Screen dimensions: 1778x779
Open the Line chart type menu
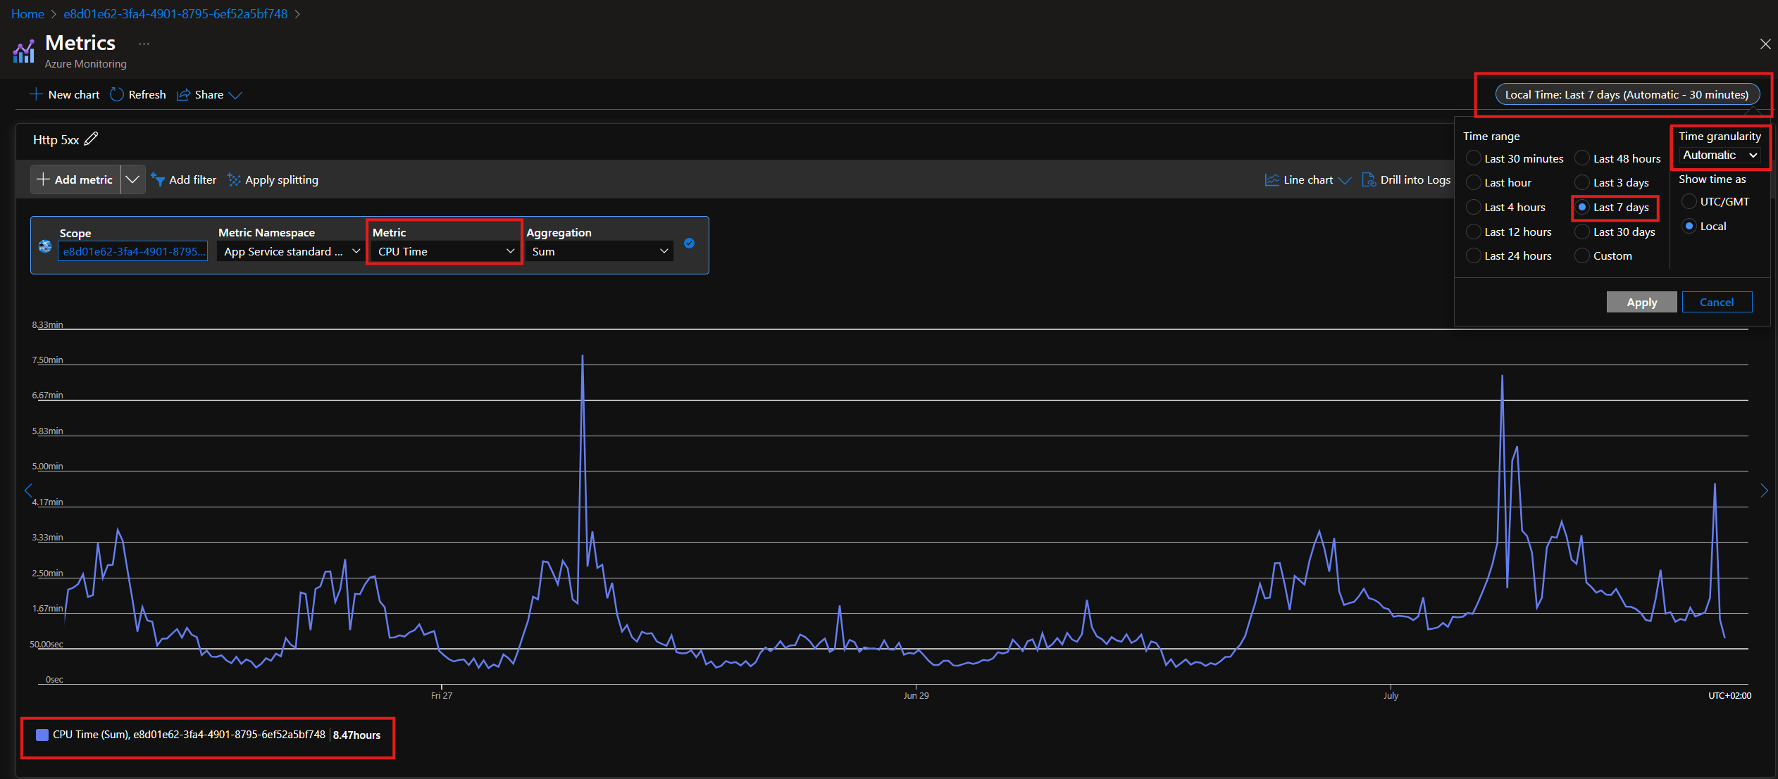tap(1307, 180)
